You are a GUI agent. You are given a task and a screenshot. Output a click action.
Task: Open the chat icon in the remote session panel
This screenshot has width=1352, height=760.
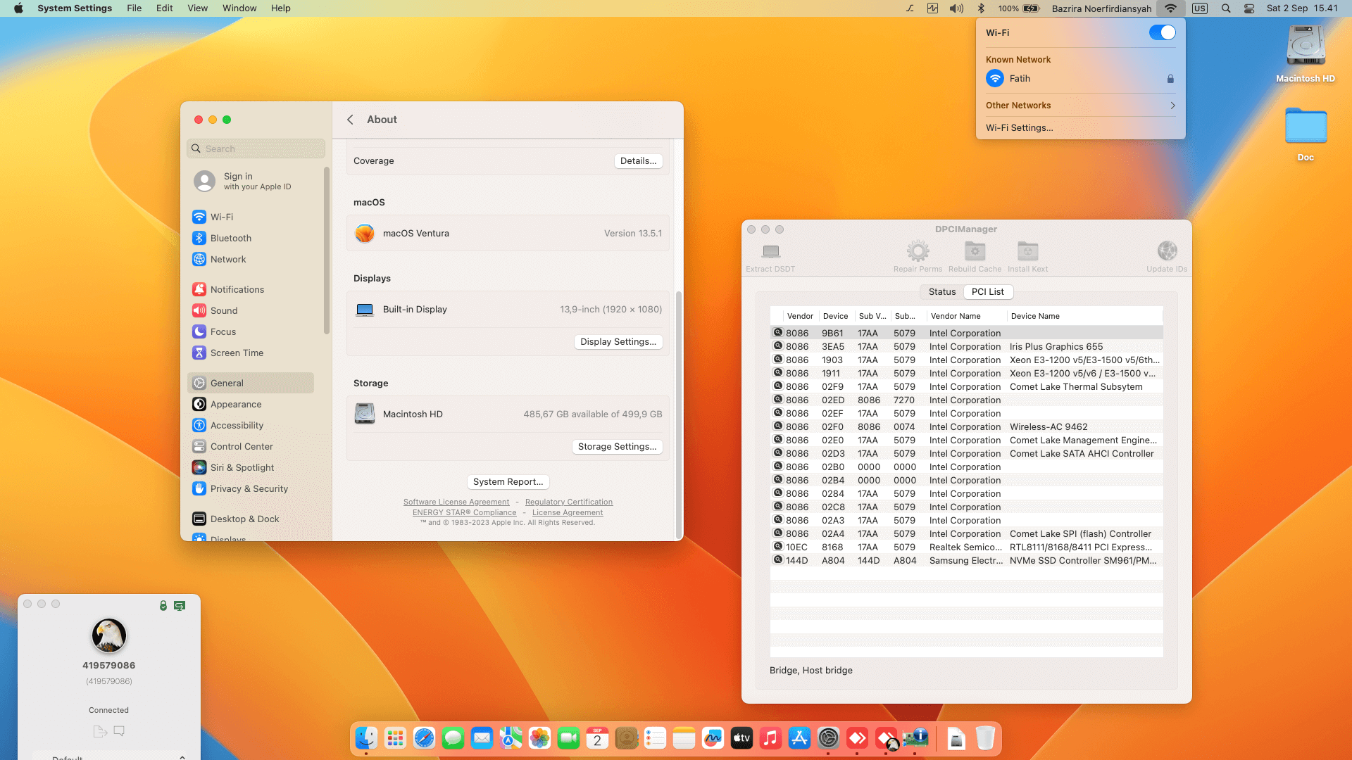[x=119, y=731]
